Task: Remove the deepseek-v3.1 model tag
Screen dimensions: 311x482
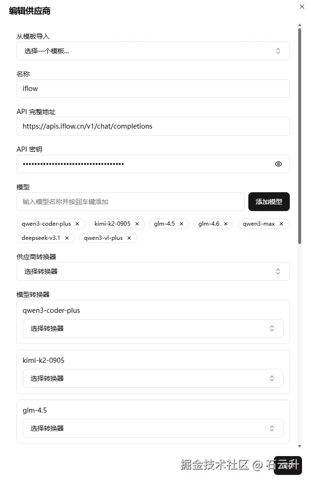Action: click(x=67, y=238)
